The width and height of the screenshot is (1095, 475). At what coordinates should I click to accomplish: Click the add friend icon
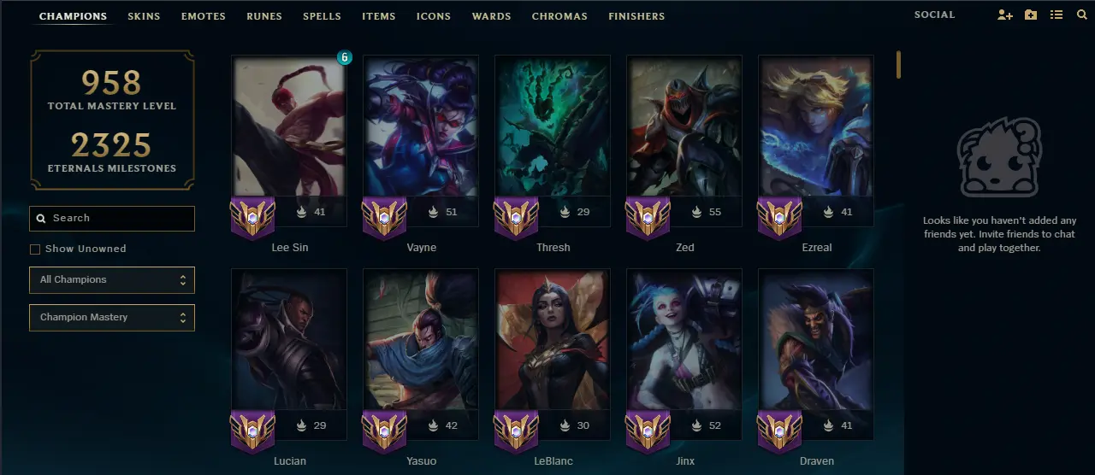[1005, 15]
